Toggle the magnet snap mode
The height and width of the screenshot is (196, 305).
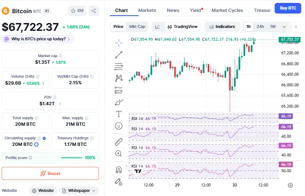coord(119,170)
